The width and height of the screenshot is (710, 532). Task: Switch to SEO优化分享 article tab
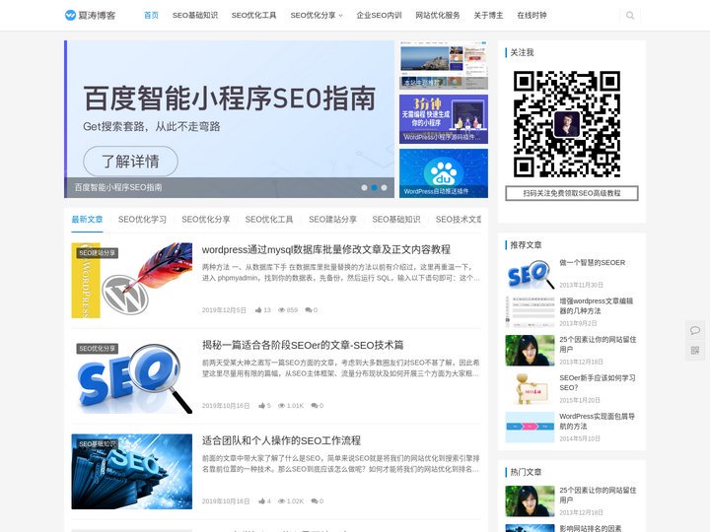pyautogui.click(x=206, y=220)
